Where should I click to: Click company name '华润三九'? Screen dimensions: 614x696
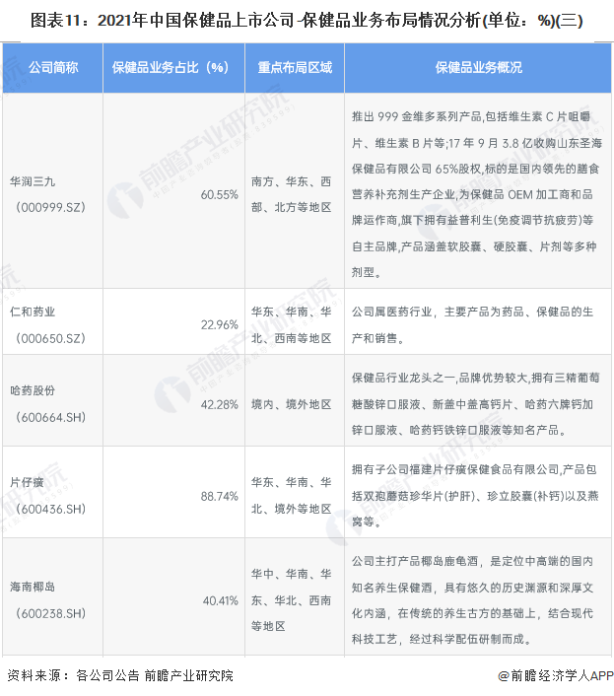coord(33,181)
